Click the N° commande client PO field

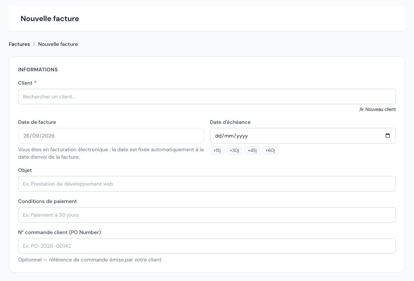click(207, 246)
